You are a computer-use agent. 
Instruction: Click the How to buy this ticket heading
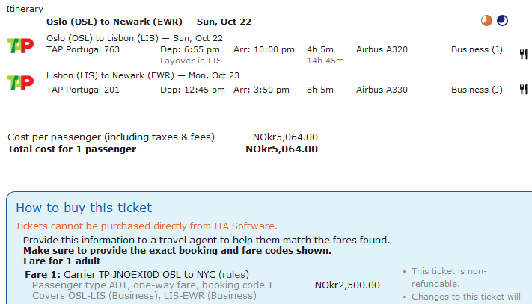(84, 208)
